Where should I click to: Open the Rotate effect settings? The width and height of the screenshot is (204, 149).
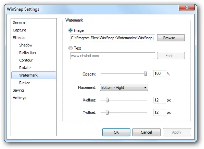25,68
